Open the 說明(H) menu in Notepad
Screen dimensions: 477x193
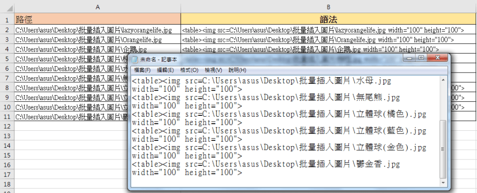click(x=237, y=70)
